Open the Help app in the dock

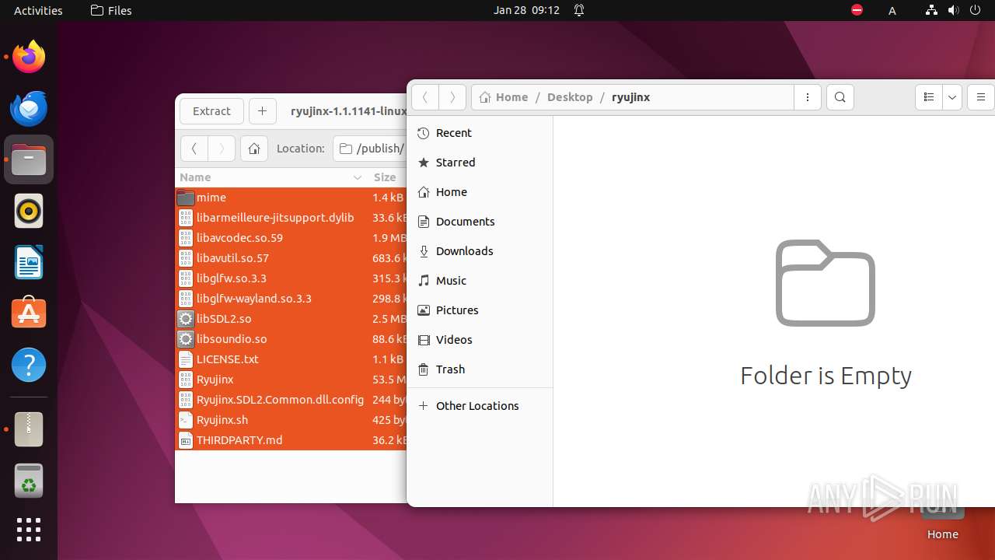pos(29,365)
